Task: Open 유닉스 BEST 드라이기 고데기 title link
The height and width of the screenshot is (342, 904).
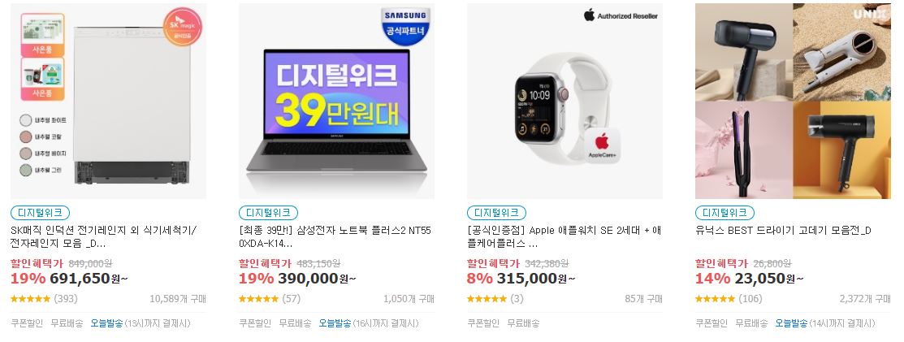Action: coord(783,231)
